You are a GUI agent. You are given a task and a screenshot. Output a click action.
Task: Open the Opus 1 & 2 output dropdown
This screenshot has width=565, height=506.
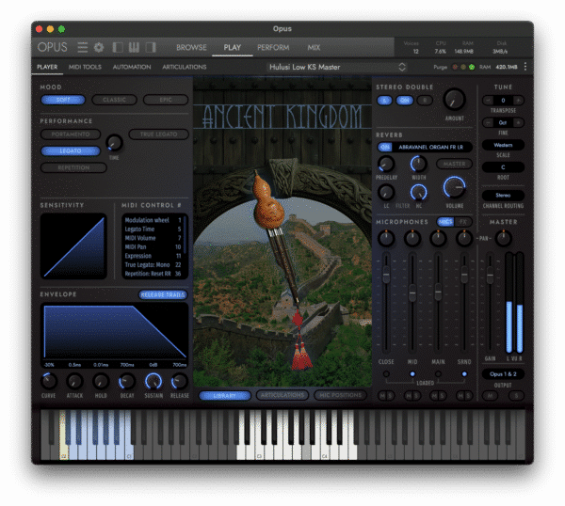[x=503, y=374]
